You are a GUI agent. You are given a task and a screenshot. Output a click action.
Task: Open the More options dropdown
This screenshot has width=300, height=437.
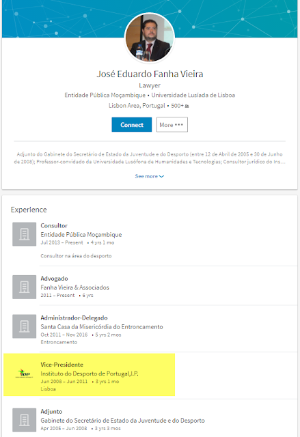(172, 124)
